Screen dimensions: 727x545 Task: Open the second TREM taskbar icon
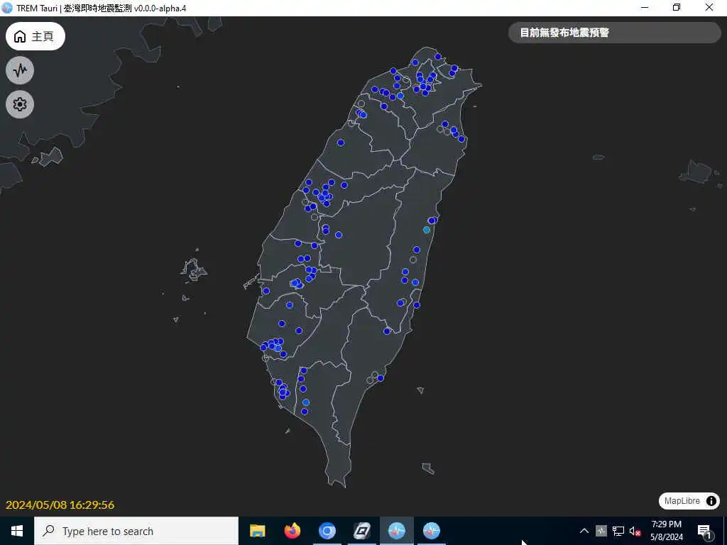click(432, 531)
